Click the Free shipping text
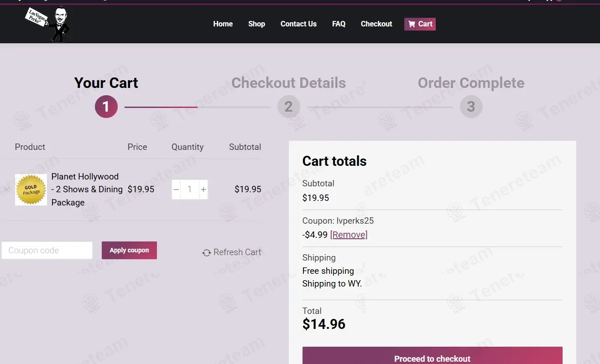 pyautogui.click(x=328, y=271)
